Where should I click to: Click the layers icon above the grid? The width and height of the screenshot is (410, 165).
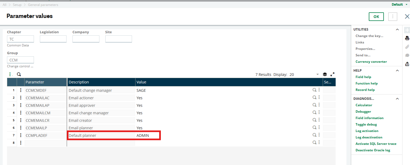(325, 74)
